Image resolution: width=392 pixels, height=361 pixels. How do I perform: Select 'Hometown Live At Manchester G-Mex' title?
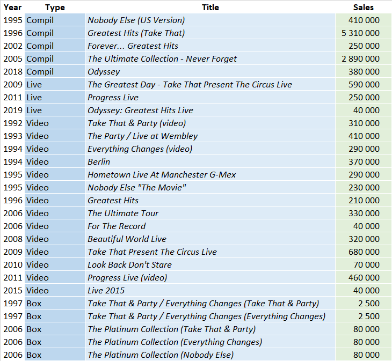[162, 175]
